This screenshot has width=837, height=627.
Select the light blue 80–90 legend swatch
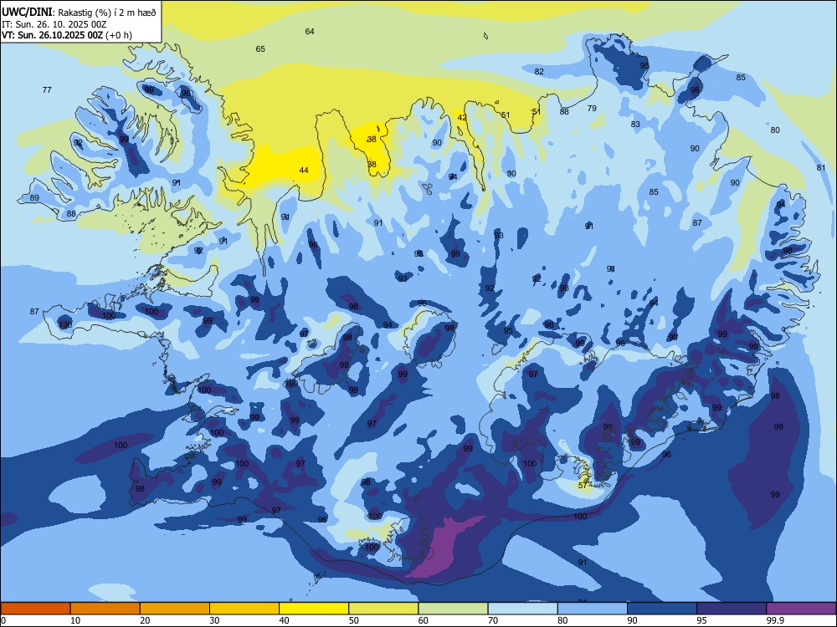click(592, 609)
